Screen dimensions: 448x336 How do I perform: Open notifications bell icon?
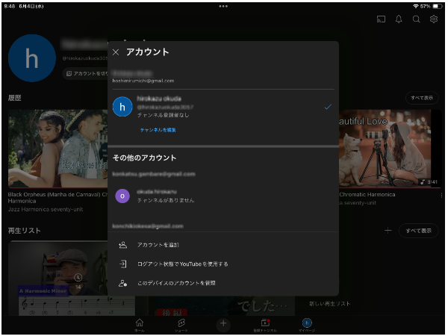(x=399, y=19)
